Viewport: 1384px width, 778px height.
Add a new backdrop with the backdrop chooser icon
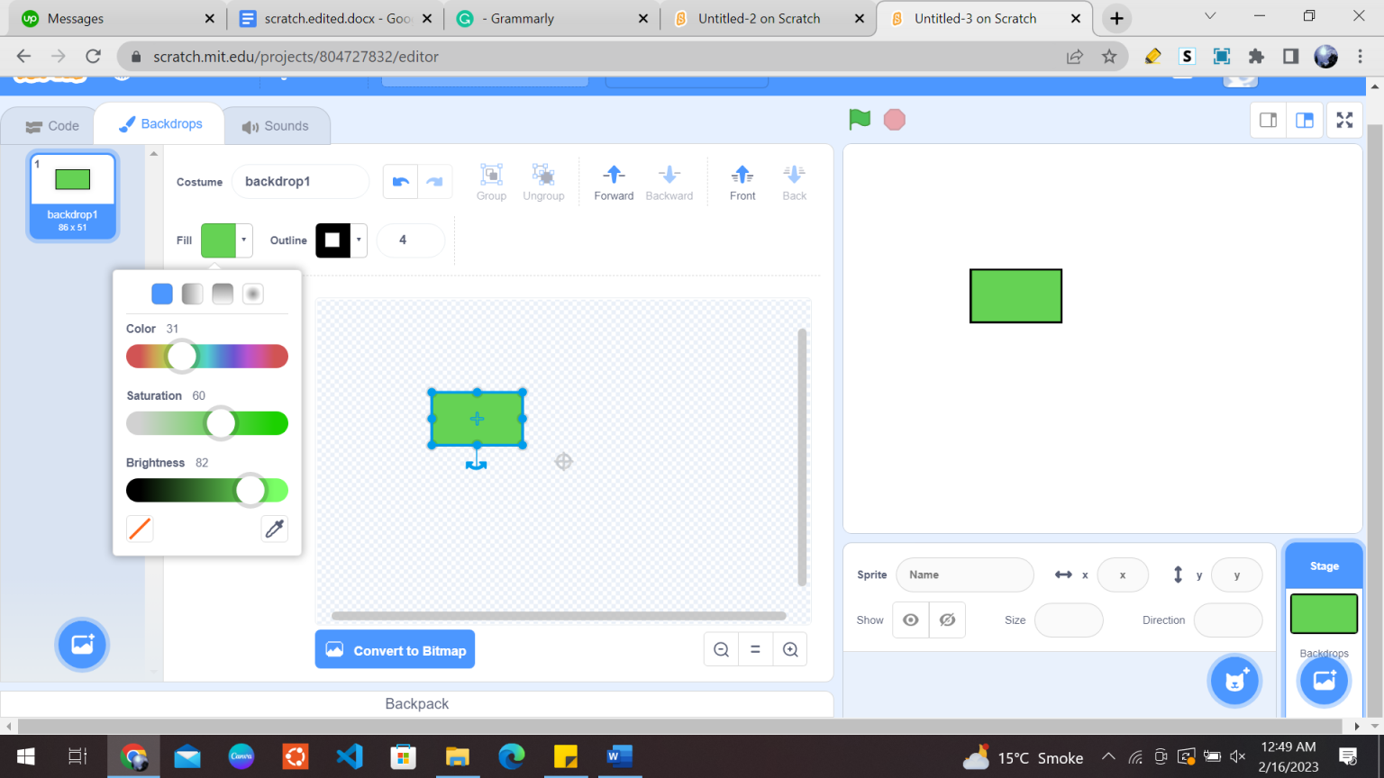(1323, 680)
